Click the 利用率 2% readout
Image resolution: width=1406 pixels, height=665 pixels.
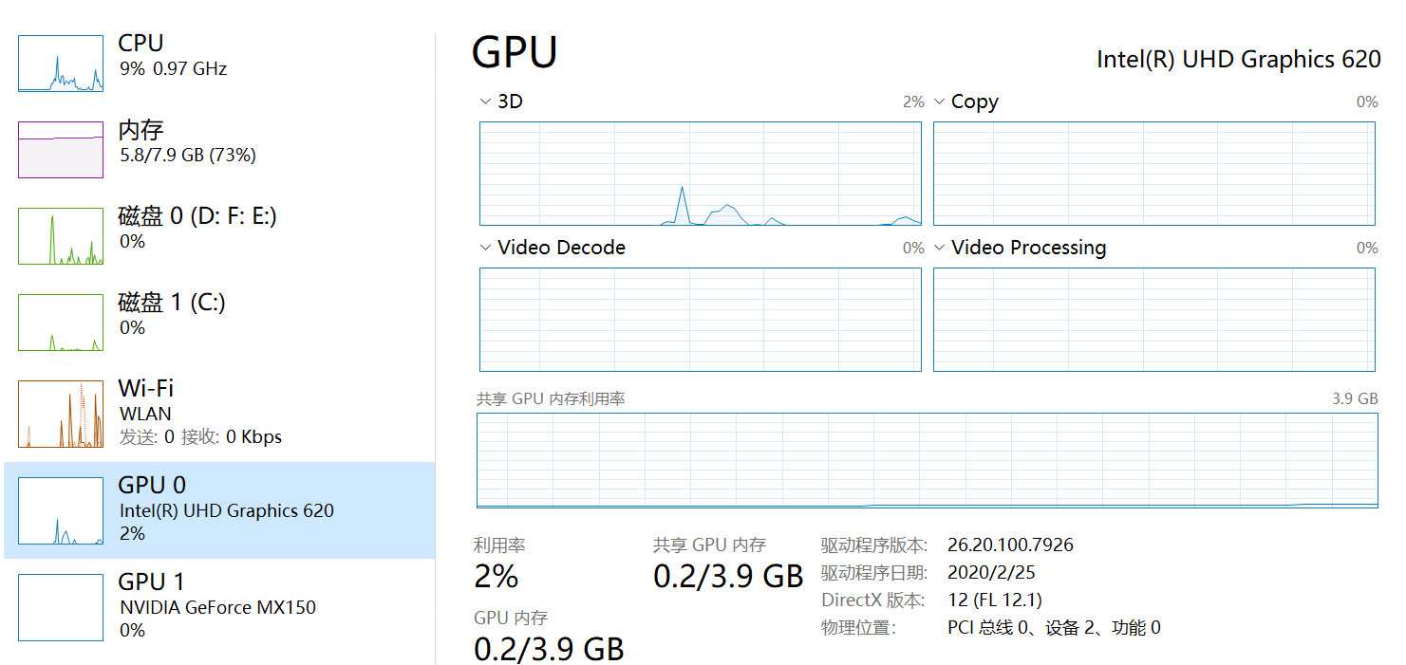click(494, 576)
